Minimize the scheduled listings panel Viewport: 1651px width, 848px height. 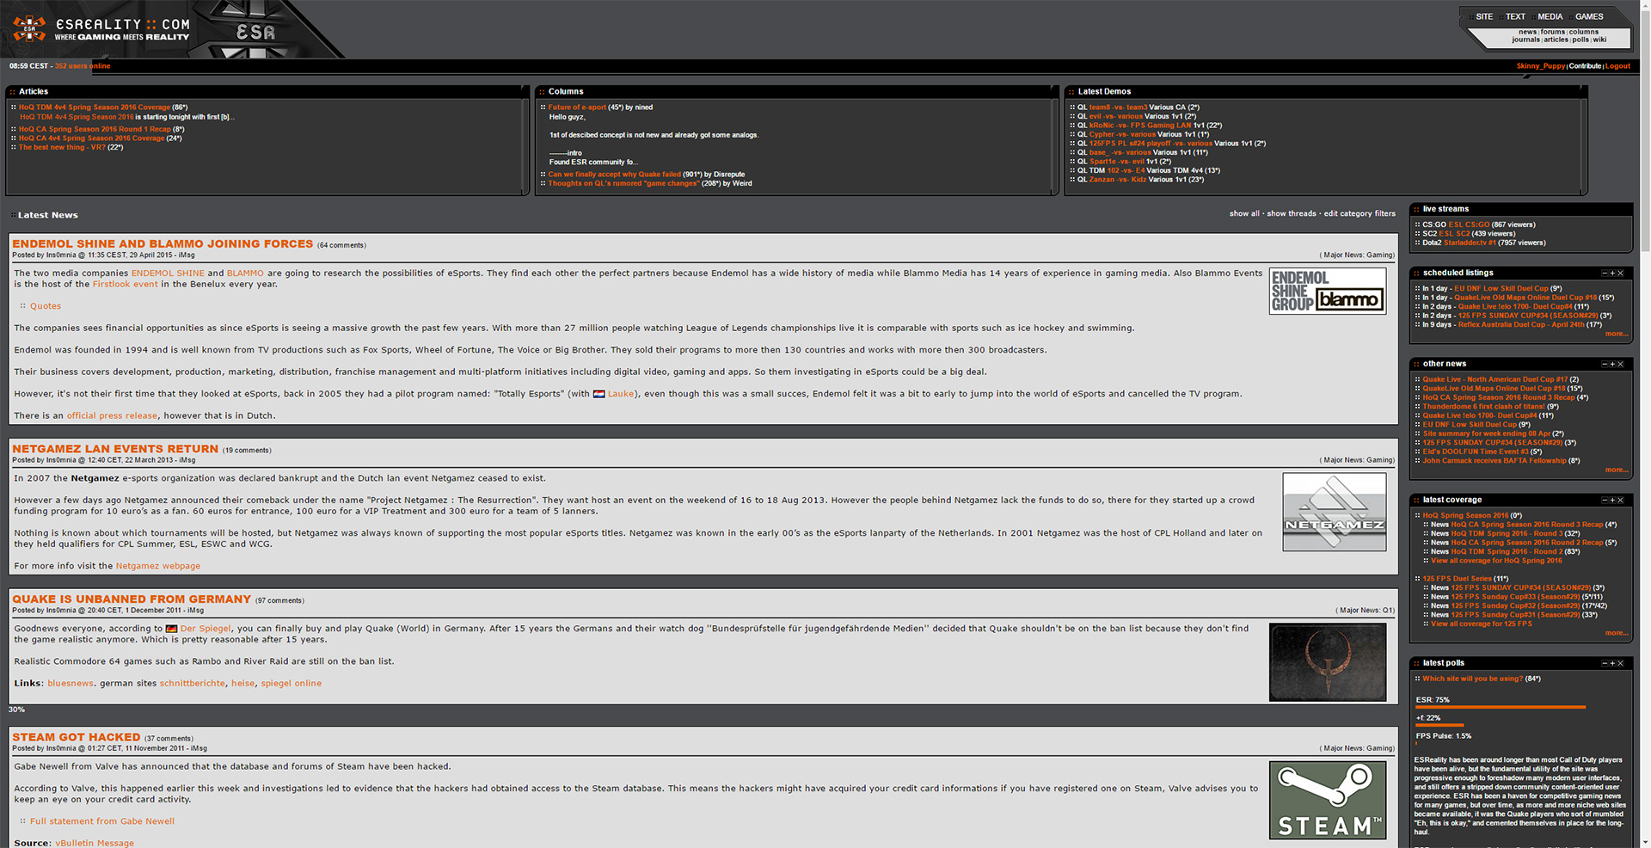1605,273
